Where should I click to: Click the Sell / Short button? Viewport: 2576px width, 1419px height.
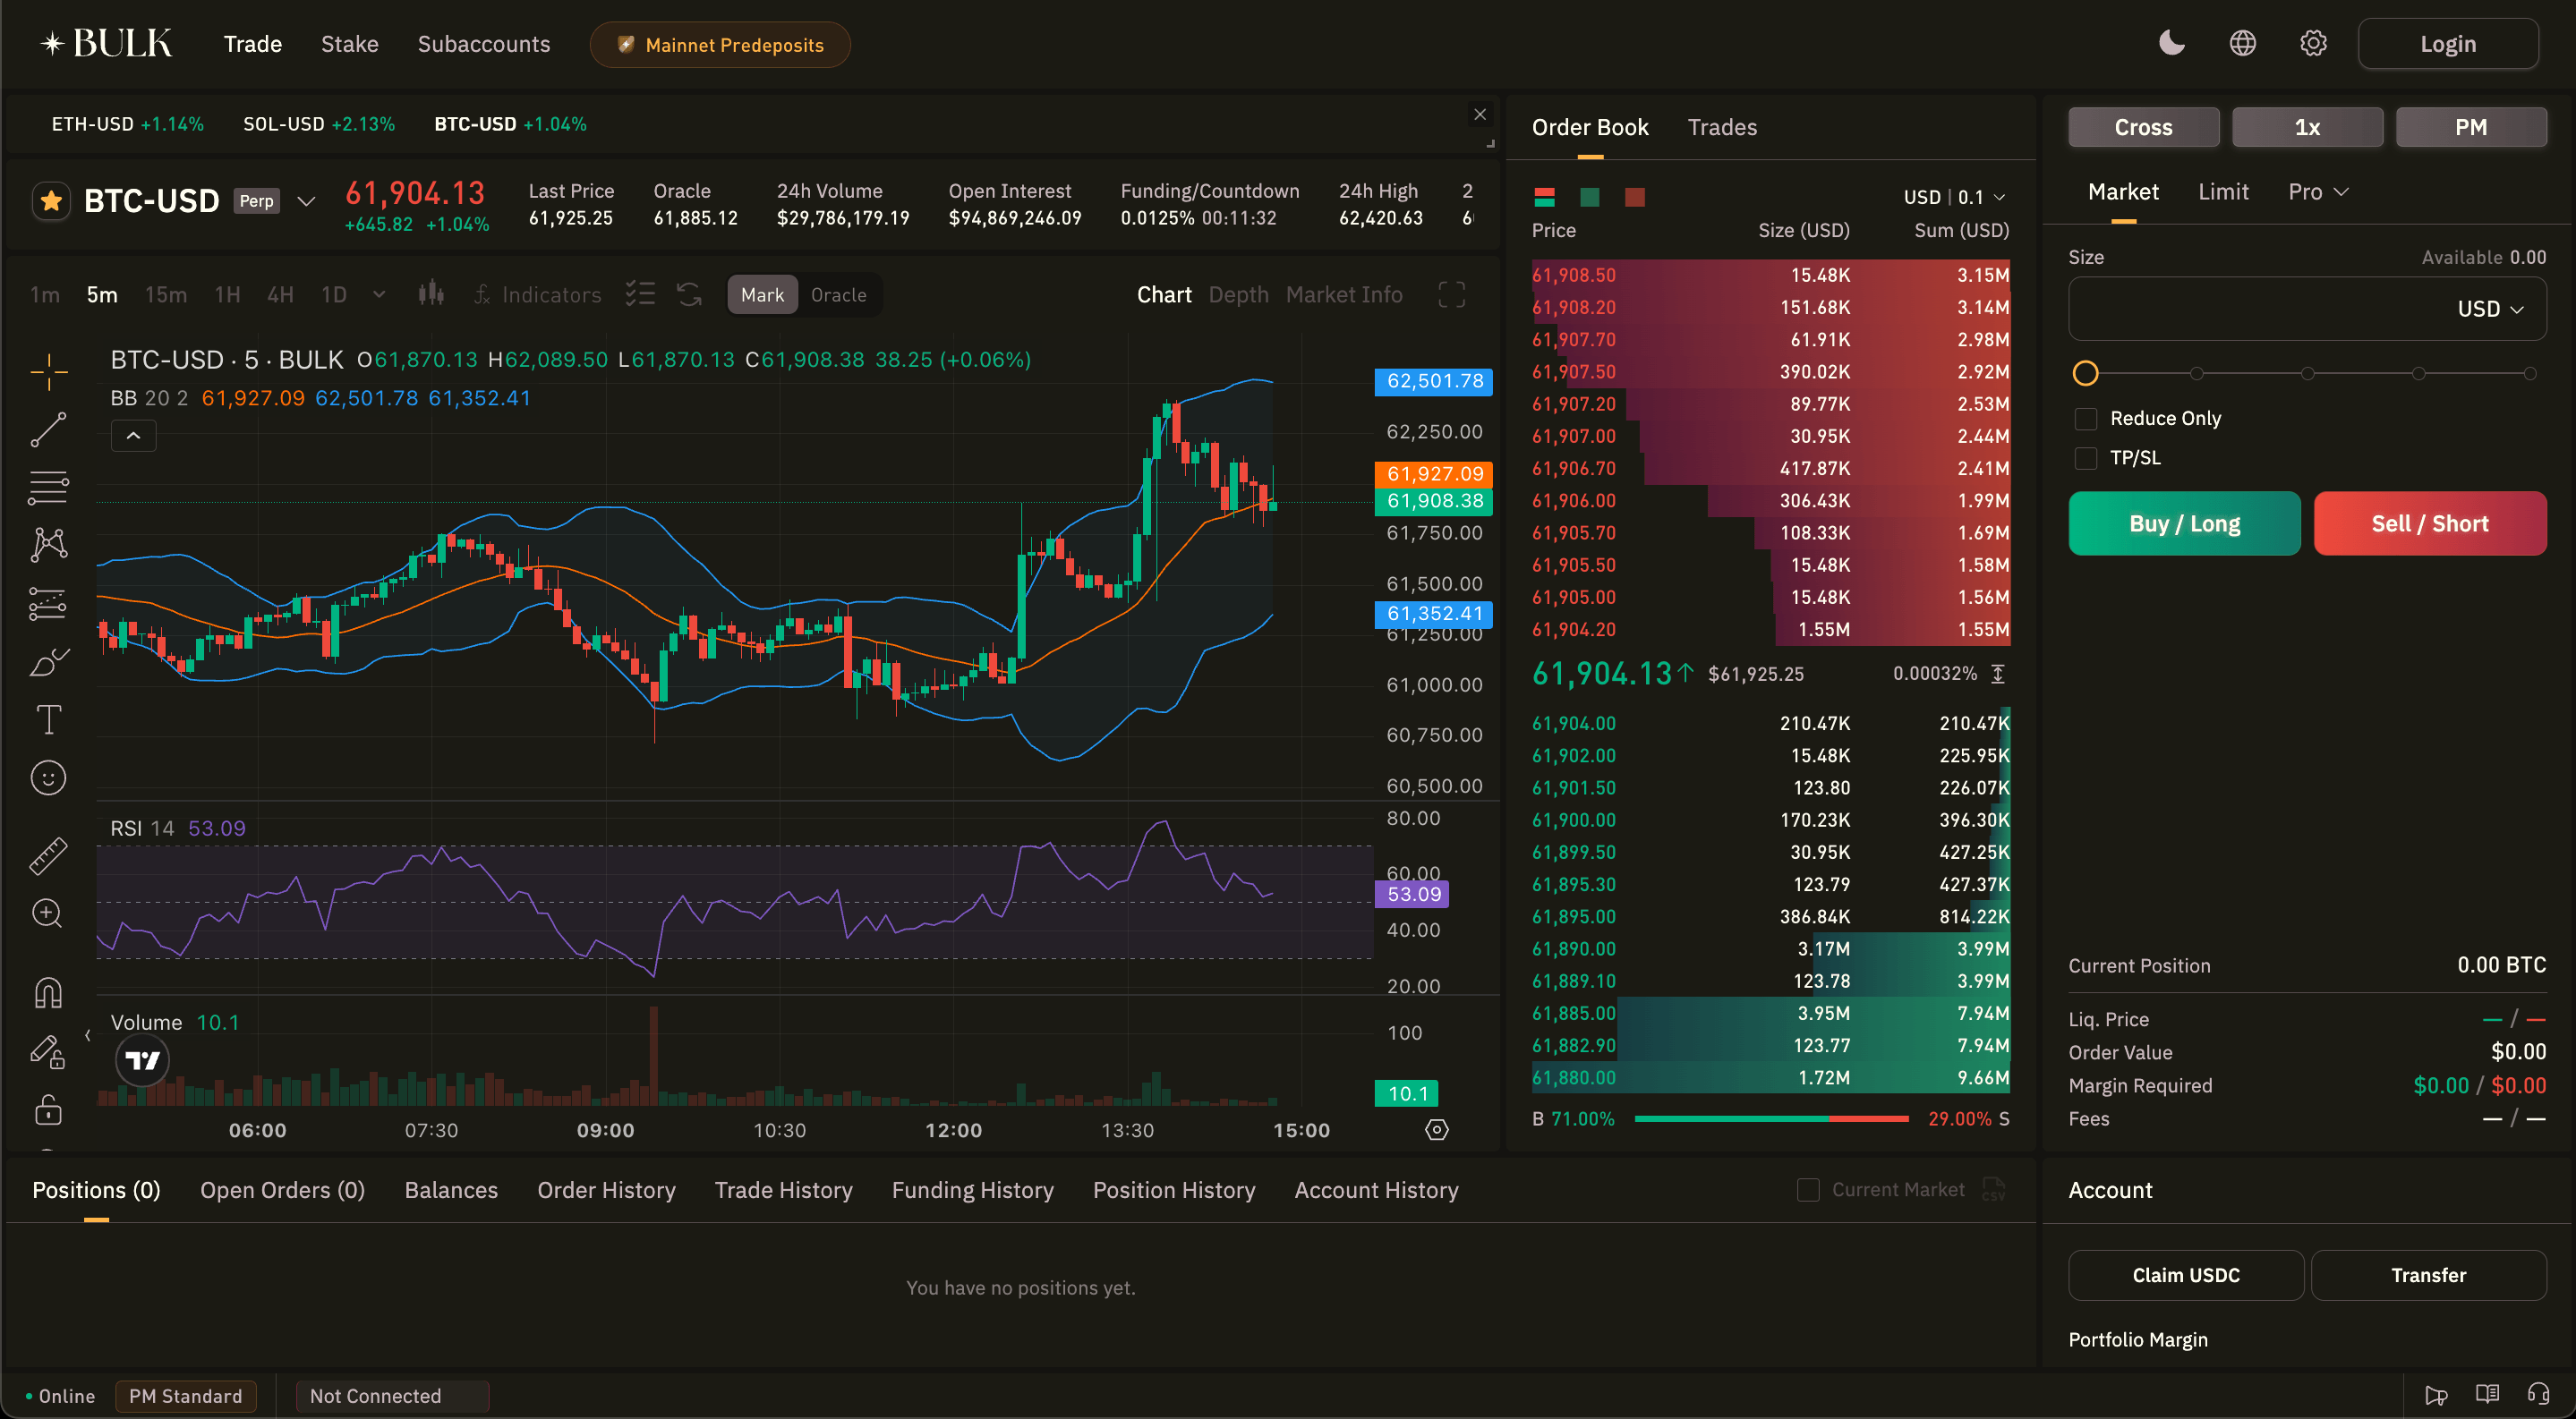tap(2429, 523)
